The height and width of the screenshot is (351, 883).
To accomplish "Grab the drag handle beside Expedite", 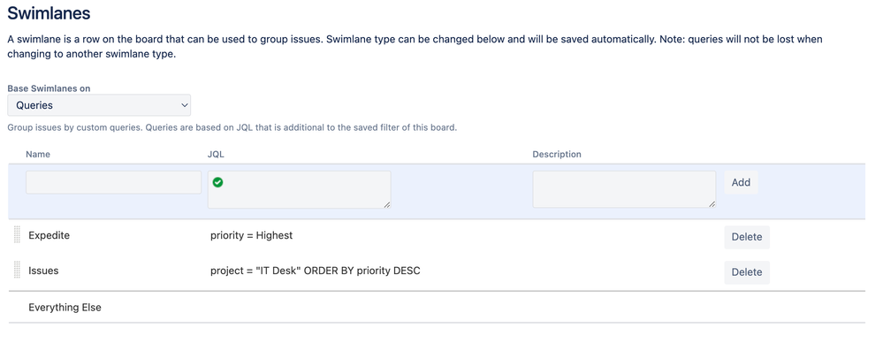I will coord(17,235).
